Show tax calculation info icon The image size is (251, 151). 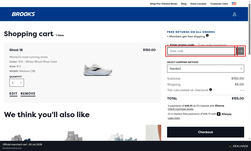[x=210, y=89]
